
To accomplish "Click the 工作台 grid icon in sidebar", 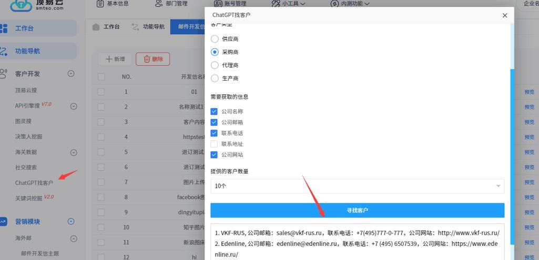I will (x=3, y=28).
